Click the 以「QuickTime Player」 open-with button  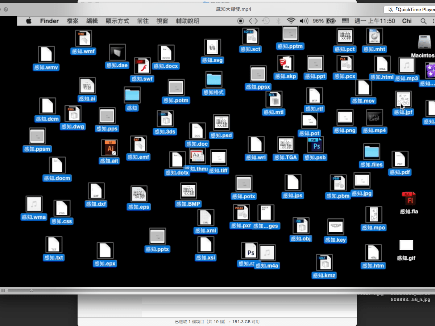410,10
